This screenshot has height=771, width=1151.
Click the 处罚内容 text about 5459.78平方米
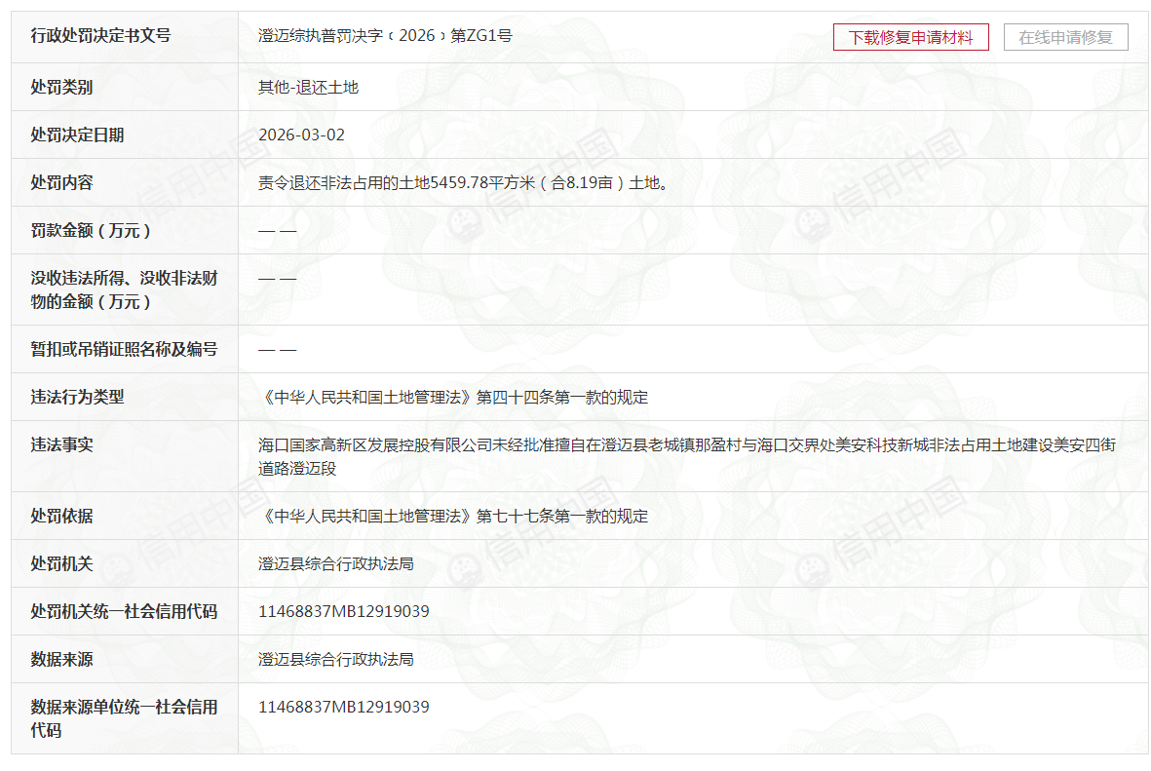click(464, 183)
